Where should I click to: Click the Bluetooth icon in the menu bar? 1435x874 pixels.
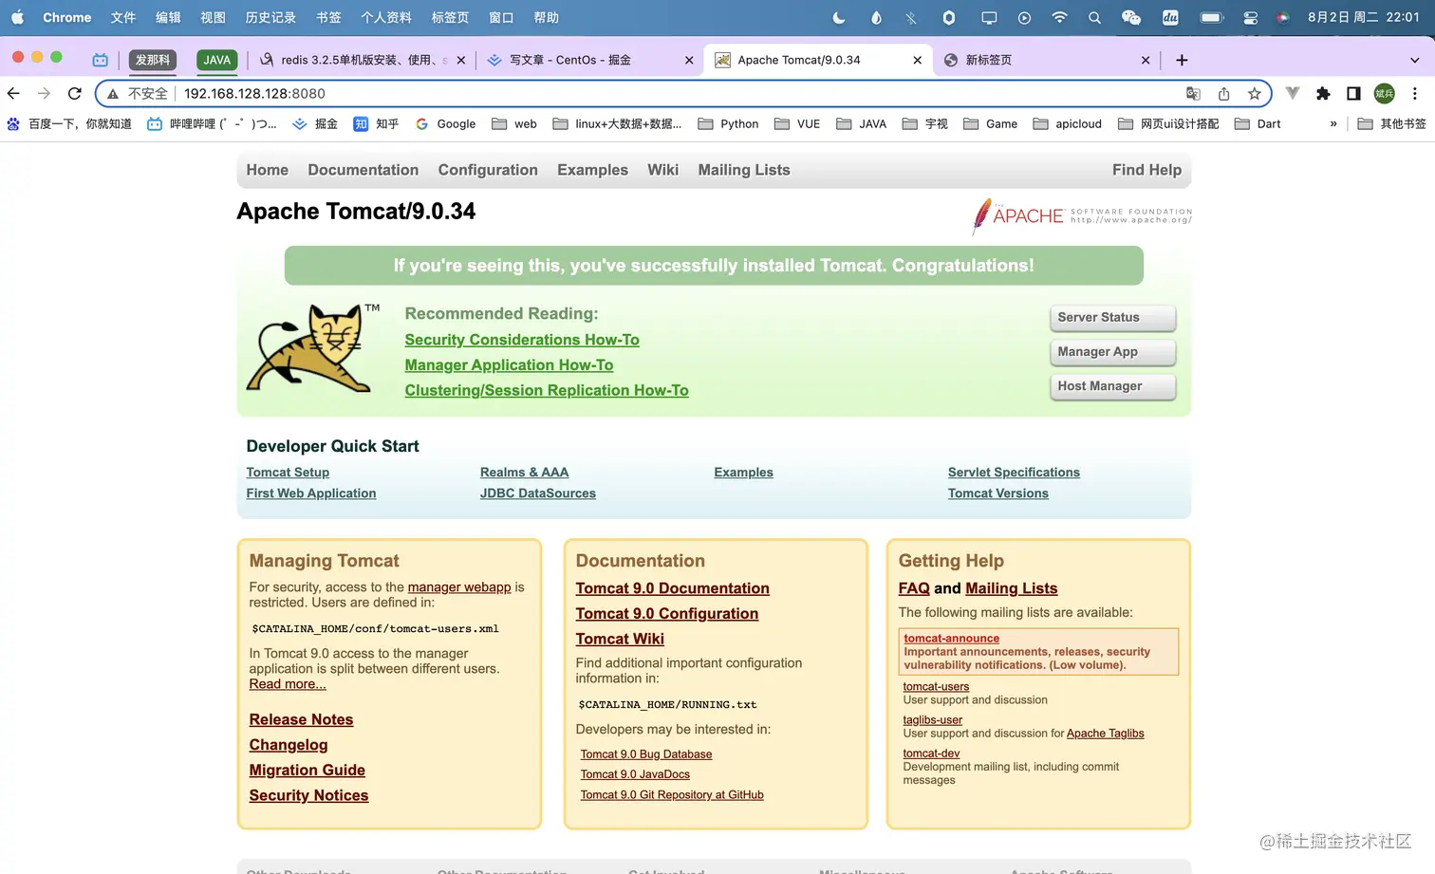click(911, 17)
